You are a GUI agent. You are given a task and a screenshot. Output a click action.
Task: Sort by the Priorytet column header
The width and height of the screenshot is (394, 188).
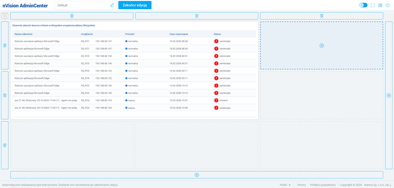130,34
